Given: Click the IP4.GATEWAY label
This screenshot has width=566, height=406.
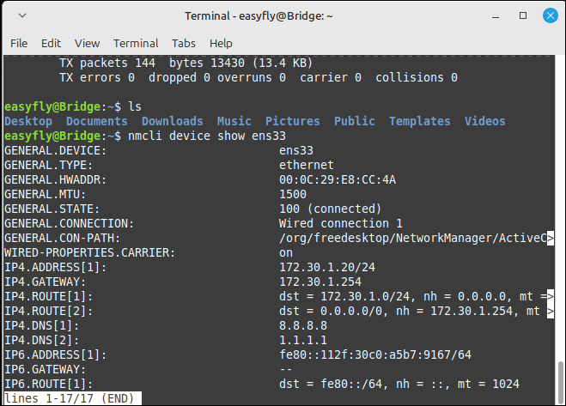Looking at the screenshot, I should point(46,282).
